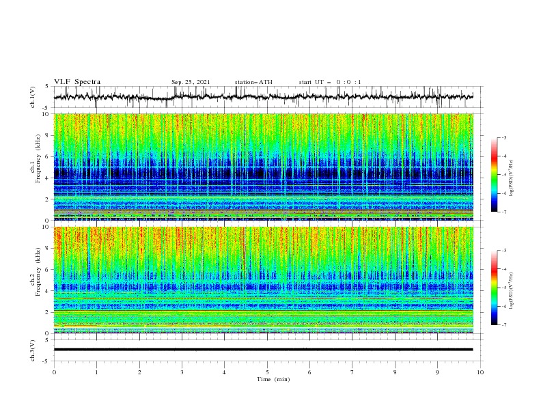Click the ch.2 frequency axis '2' tick label
Screen dimensions: 541x418
[48, 312]
